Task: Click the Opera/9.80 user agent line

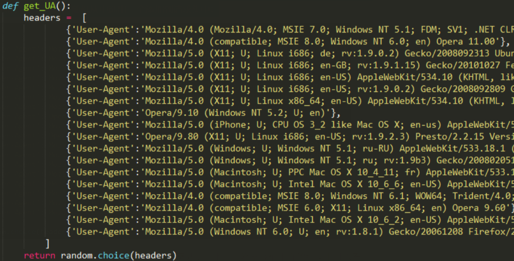Action: point(290,136)
